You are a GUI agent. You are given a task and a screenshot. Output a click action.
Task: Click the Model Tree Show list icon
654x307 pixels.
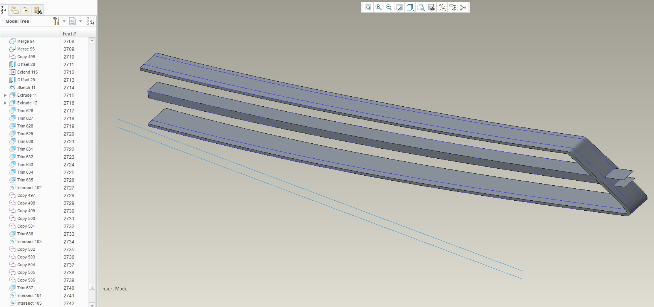(72, 21)
